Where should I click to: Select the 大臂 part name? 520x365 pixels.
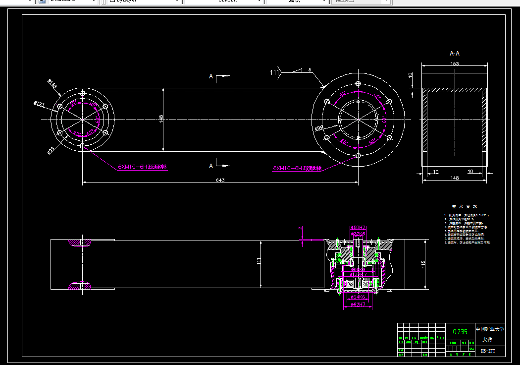[487, 339]
